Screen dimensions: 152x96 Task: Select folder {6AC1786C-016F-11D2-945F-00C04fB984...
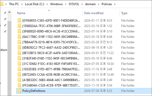point(51,37)
